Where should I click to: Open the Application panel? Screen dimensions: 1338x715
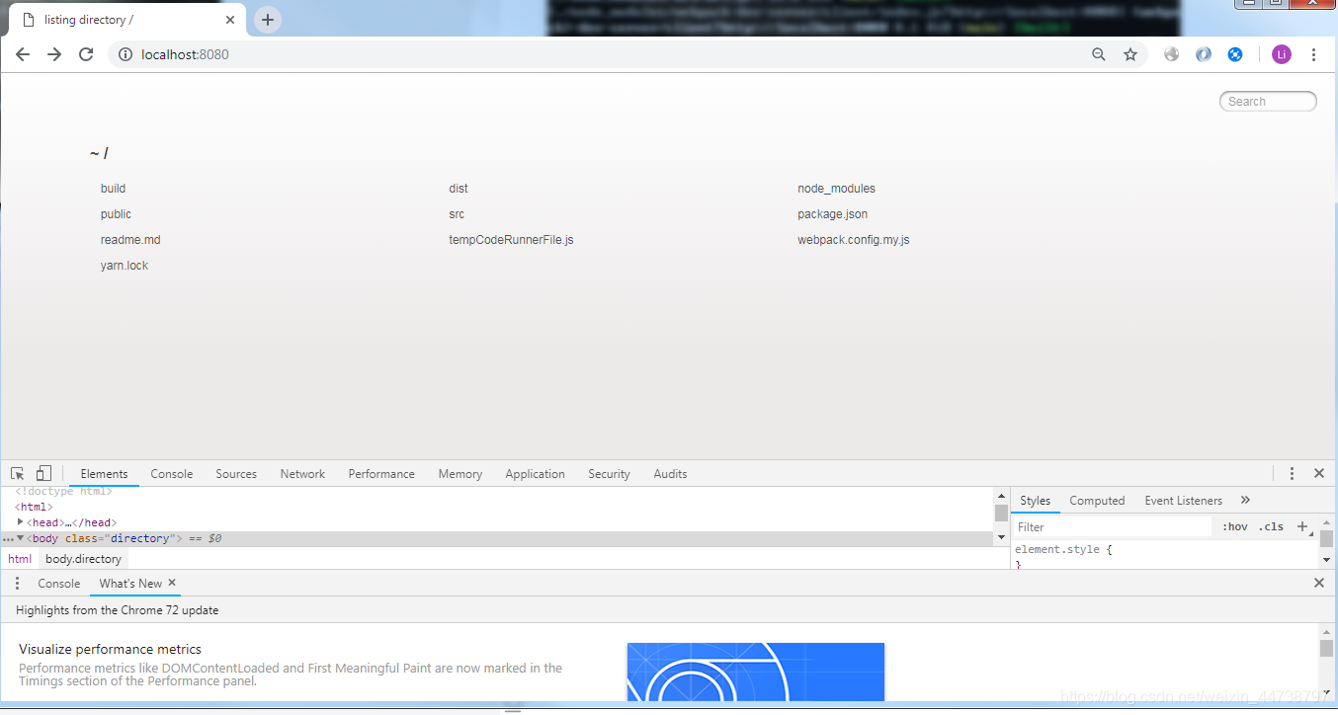point(535,474)
